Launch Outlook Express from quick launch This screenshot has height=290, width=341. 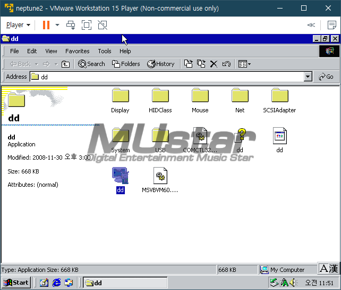[69, 283]
